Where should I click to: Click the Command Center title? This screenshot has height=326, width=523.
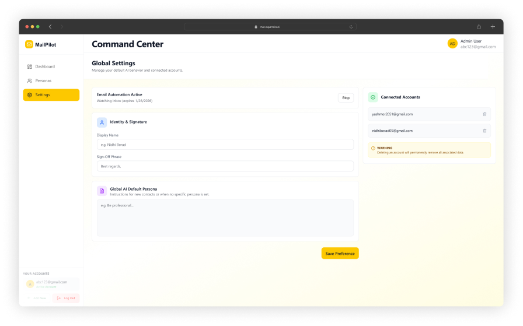click(x=127, y=44)
